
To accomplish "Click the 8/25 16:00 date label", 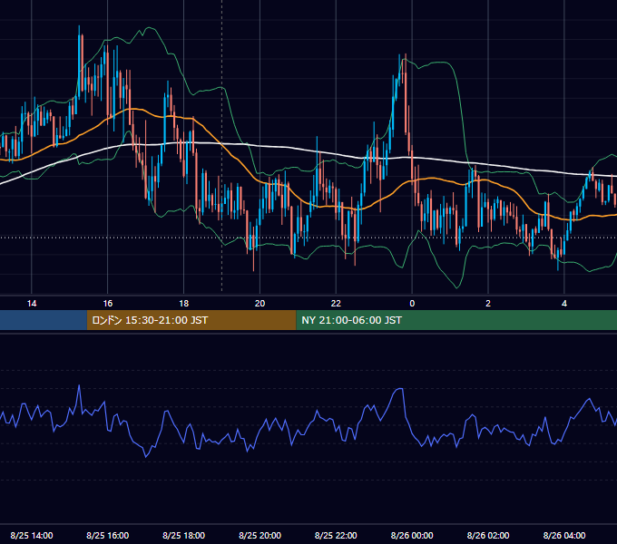I will point(107,535).
